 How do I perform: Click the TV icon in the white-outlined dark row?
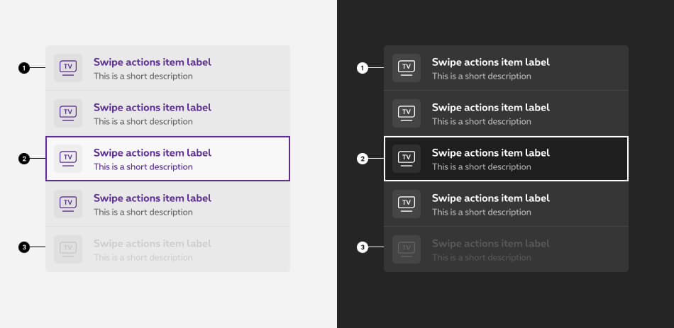tap(407, 159)
